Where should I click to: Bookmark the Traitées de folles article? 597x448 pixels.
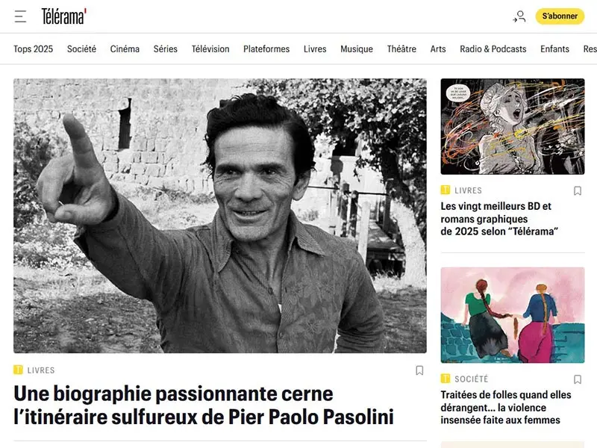pos(577,379)
